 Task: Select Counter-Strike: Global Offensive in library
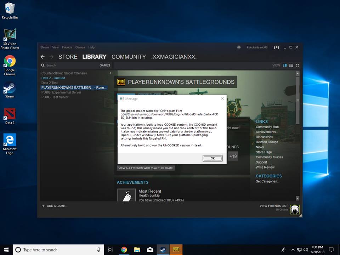(x=64, y=73)
